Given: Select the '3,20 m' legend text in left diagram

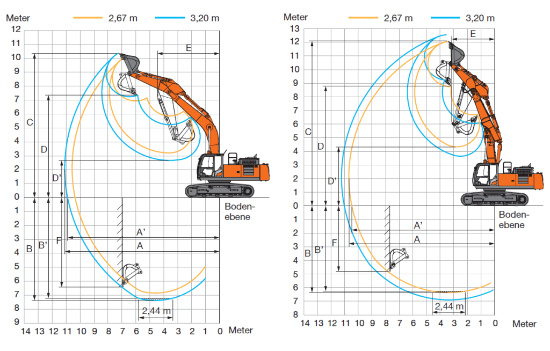Looking at the screenshot, I should 205,18.
